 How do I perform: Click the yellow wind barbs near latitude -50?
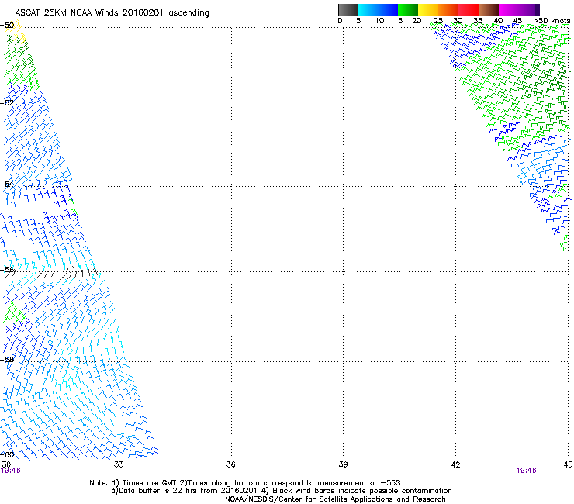coord(15,31)
